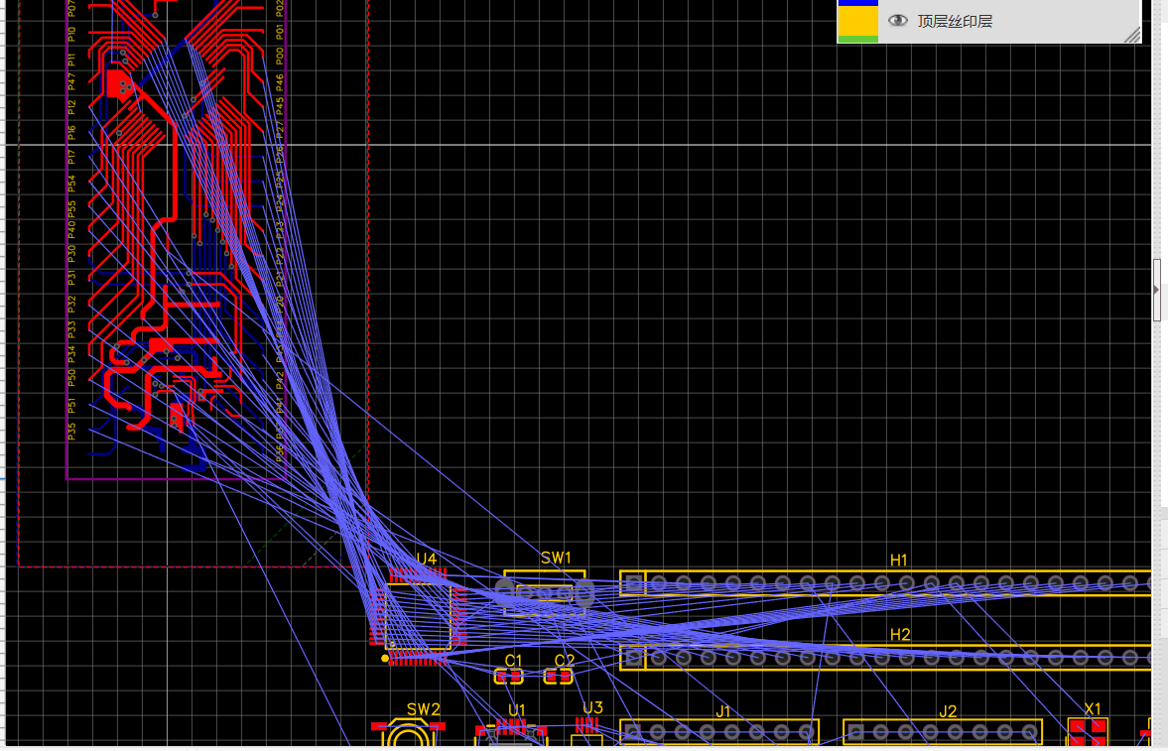Expand the collapsed right side panel arrow
Screen dimensions: 1168x751
[x=1157, y=289]
